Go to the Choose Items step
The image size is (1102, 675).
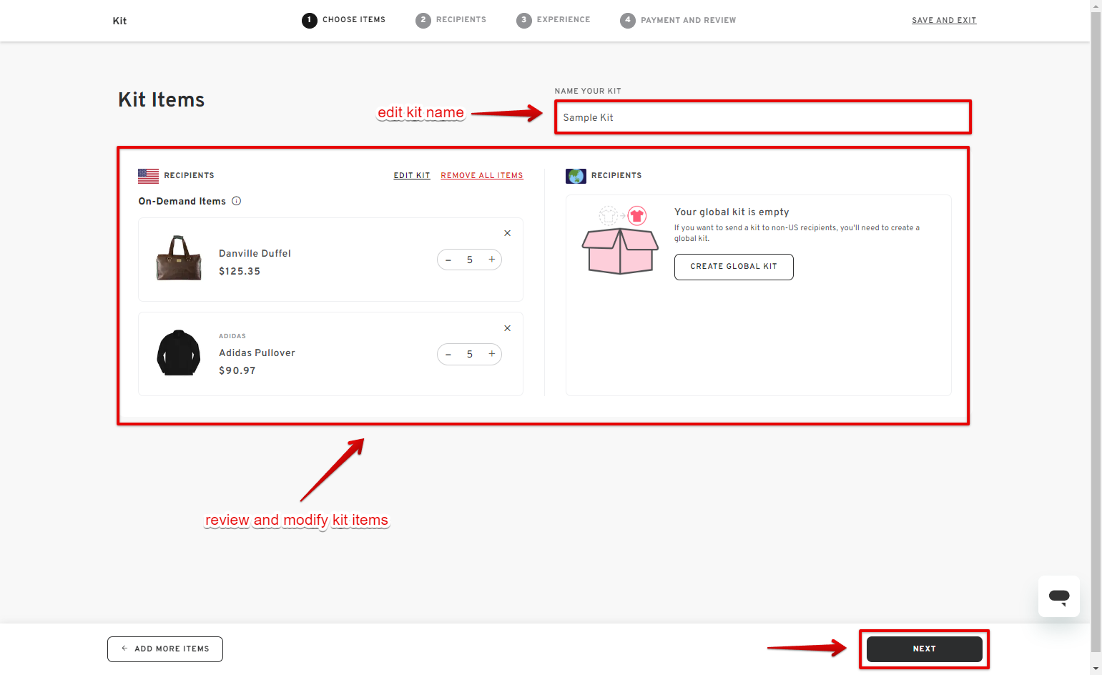point(344,20)
